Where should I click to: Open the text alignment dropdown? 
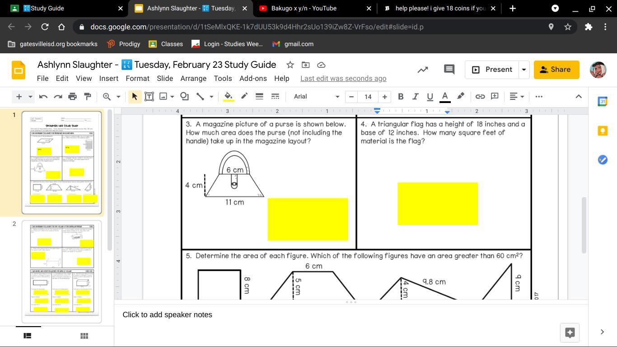(516, 96)
